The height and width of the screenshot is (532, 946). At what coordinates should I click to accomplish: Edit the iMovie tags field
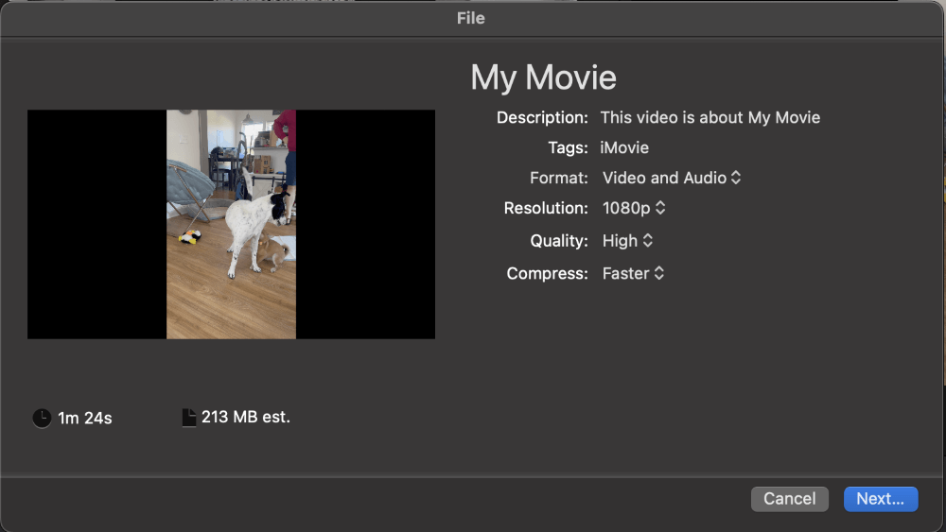pyautogui.click(x=624, y=147)
